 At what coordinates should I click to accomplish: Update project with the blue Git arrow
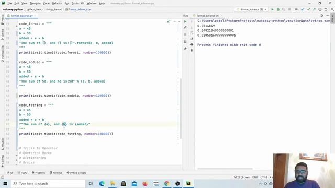tap(303, 9)
